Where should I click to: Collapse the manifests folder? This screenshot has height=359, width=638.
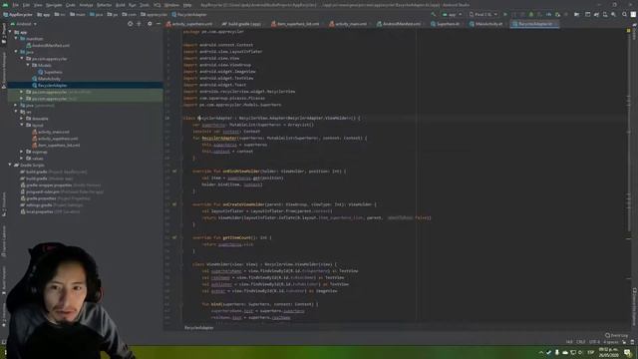pos(16,38)
